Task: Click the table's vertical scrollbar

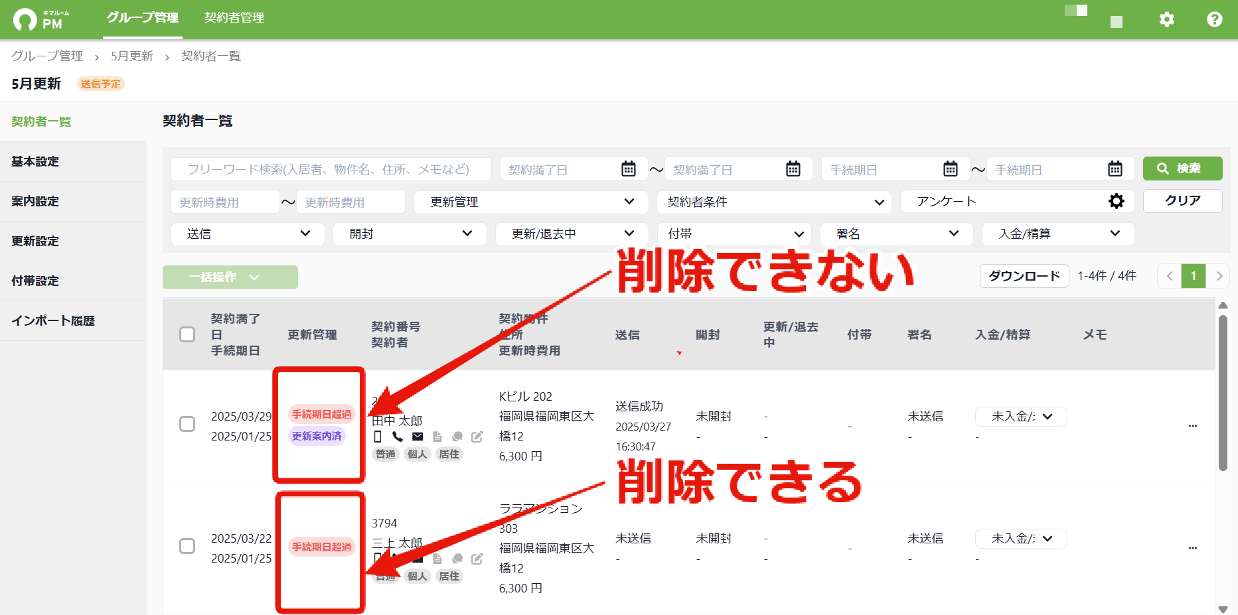Action: 1223,393
